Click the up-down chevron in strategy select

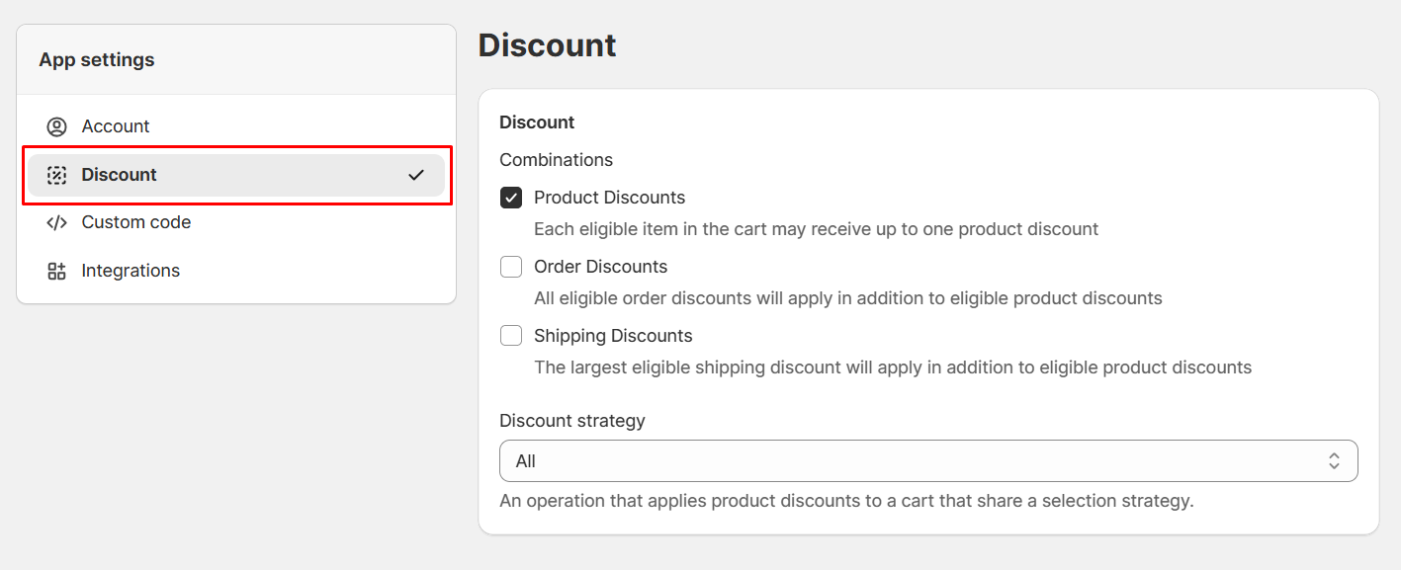click(1334, 461)
